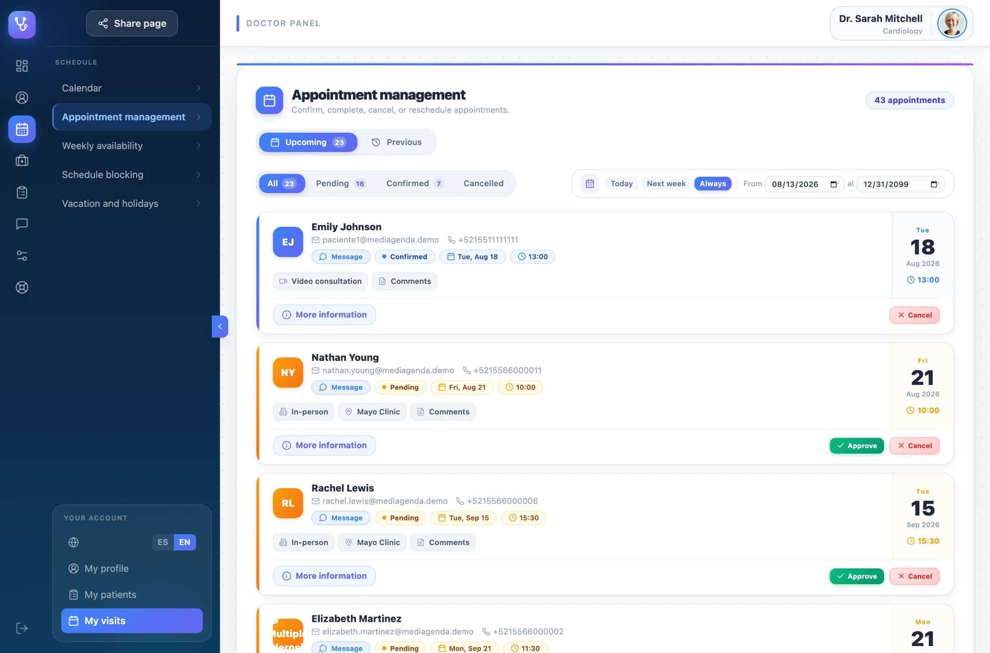Activate the Always date range filter

tap(712, 184)
